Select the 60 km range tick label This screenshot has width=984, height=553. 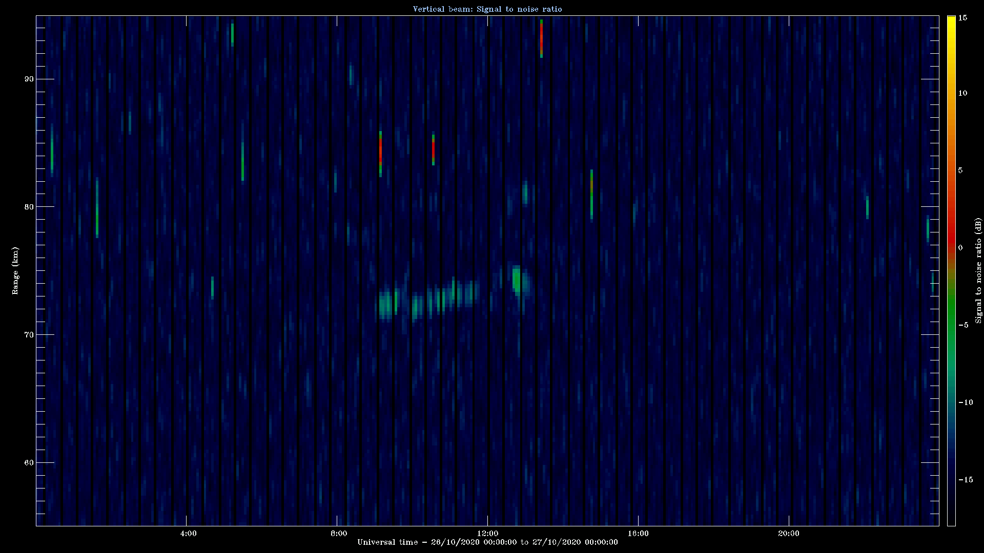point(29,463)
